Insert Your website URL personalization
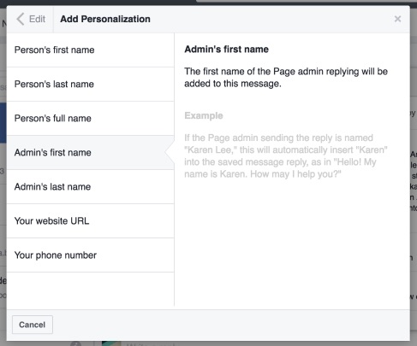The height and width of the screenshot is (346, 417). (91, 221)
